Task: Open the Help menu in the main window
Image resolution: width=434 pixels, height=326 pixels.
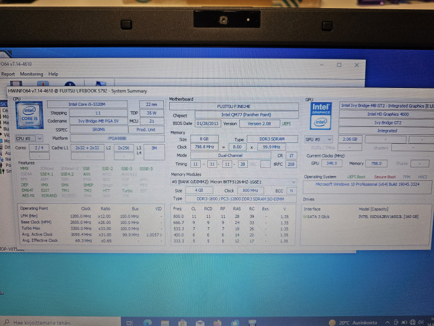Action: tap(53, 74)
